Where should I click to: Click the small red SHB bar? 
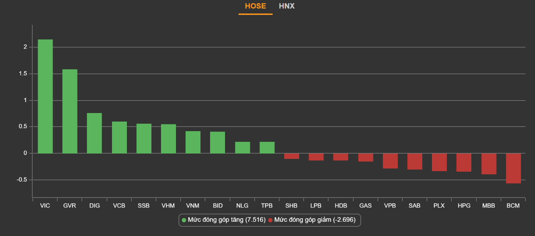click(291, 156)
